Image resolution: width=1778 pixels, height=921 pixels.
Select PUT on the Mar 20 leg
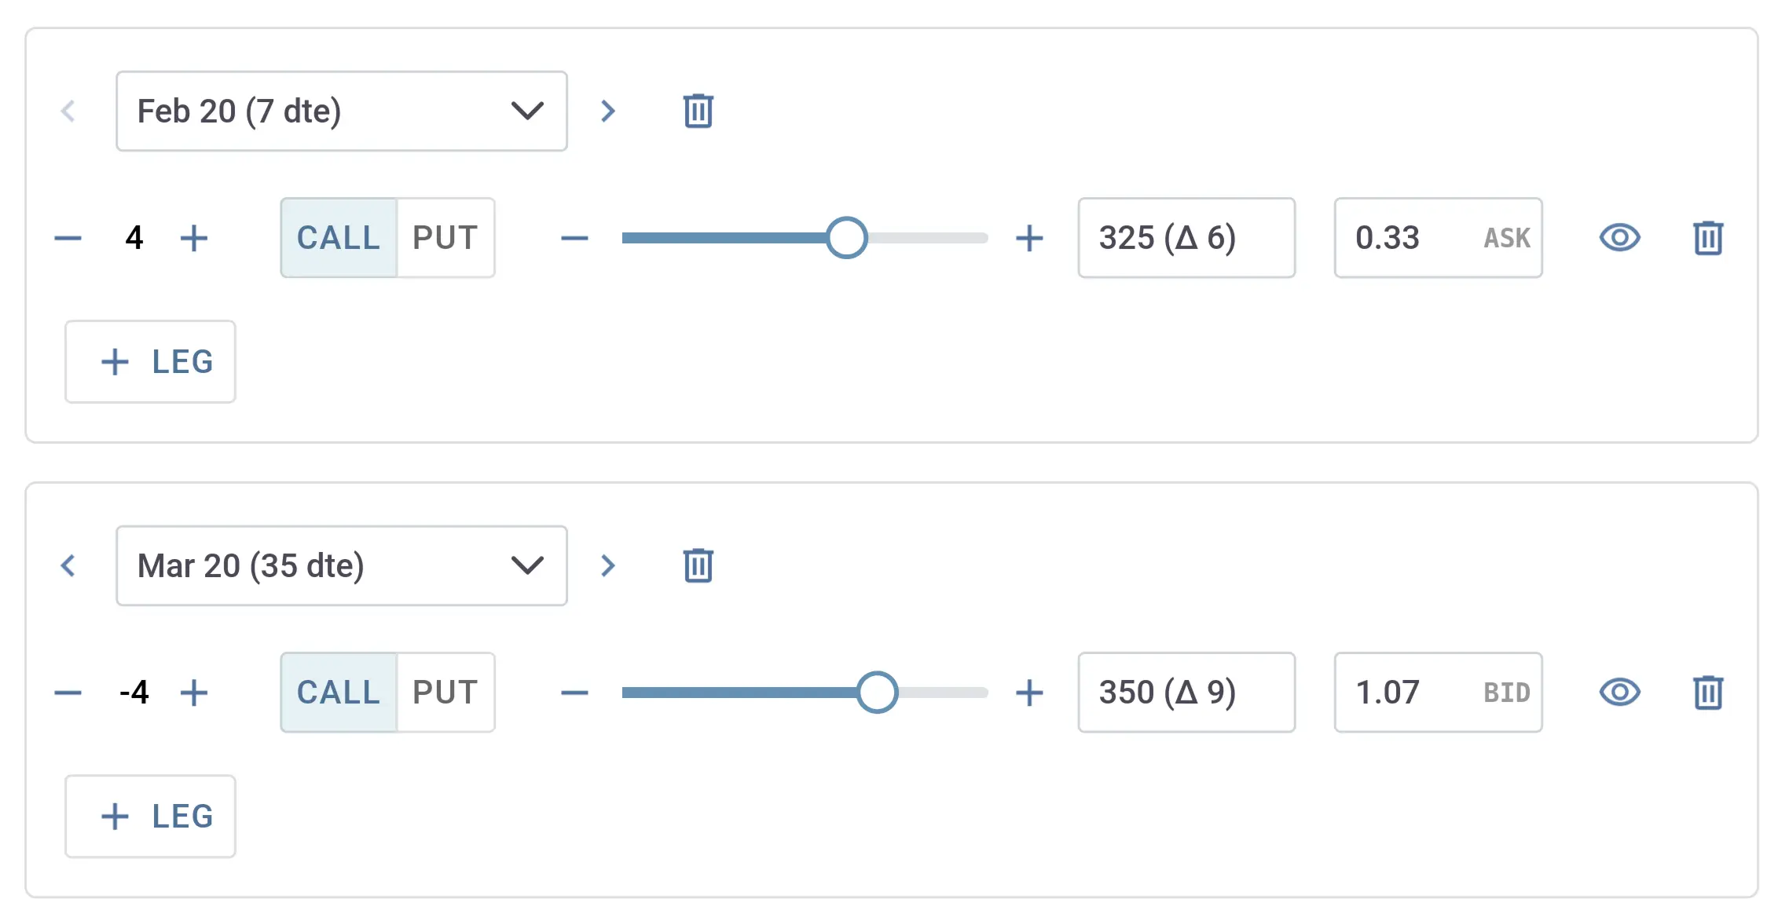pyautogui.click(x=445, y=692)
